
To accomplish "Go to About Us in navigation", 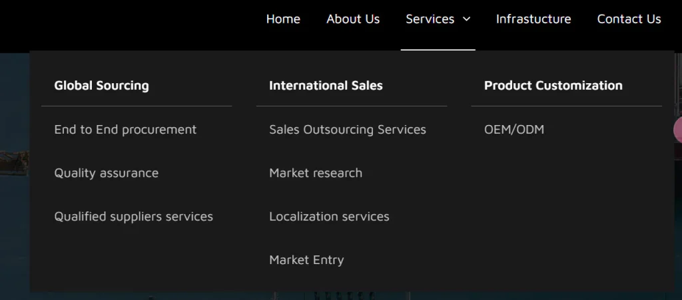I will coord(353,19).
